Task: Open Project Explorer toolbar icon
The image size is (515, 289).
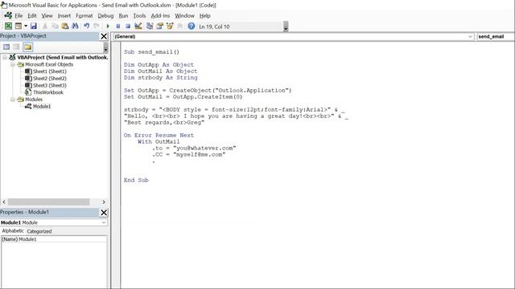Action: (150, 26)
